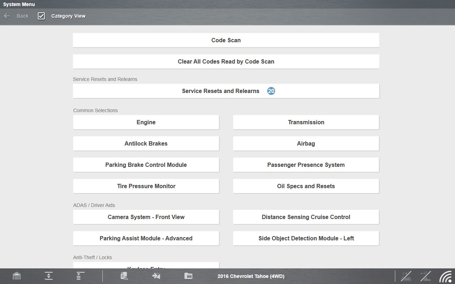The image size is (455, 284).
Task: Select the Transmission system
Action: pos(306,122)
